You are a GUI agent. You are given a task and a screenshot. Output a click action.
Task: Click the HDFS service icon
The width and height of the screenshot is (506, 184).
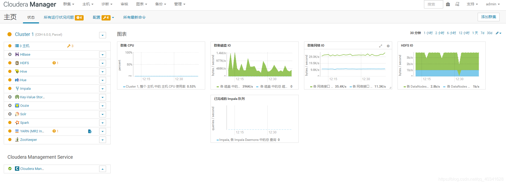point(17,63)
